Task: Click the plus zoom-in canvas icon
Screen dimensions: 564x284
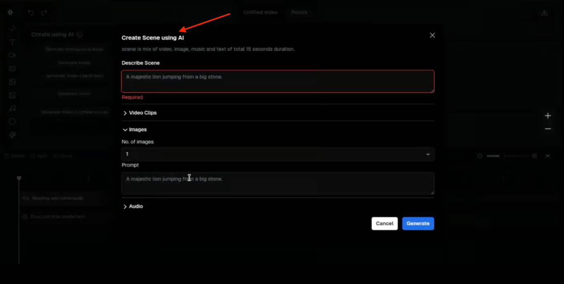Action: (548, 116)
